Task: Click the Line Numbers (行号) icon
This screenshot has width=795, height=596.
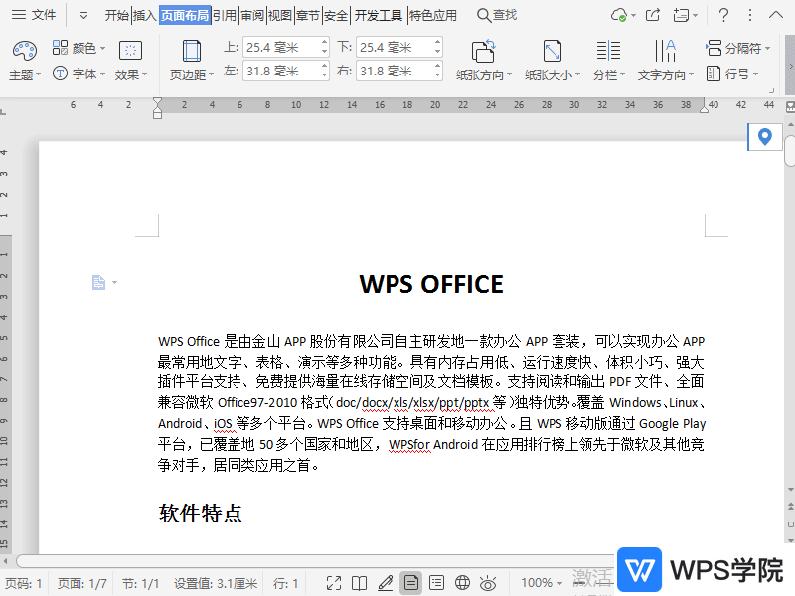Action: pyautogui.click(x=714, y=73)
